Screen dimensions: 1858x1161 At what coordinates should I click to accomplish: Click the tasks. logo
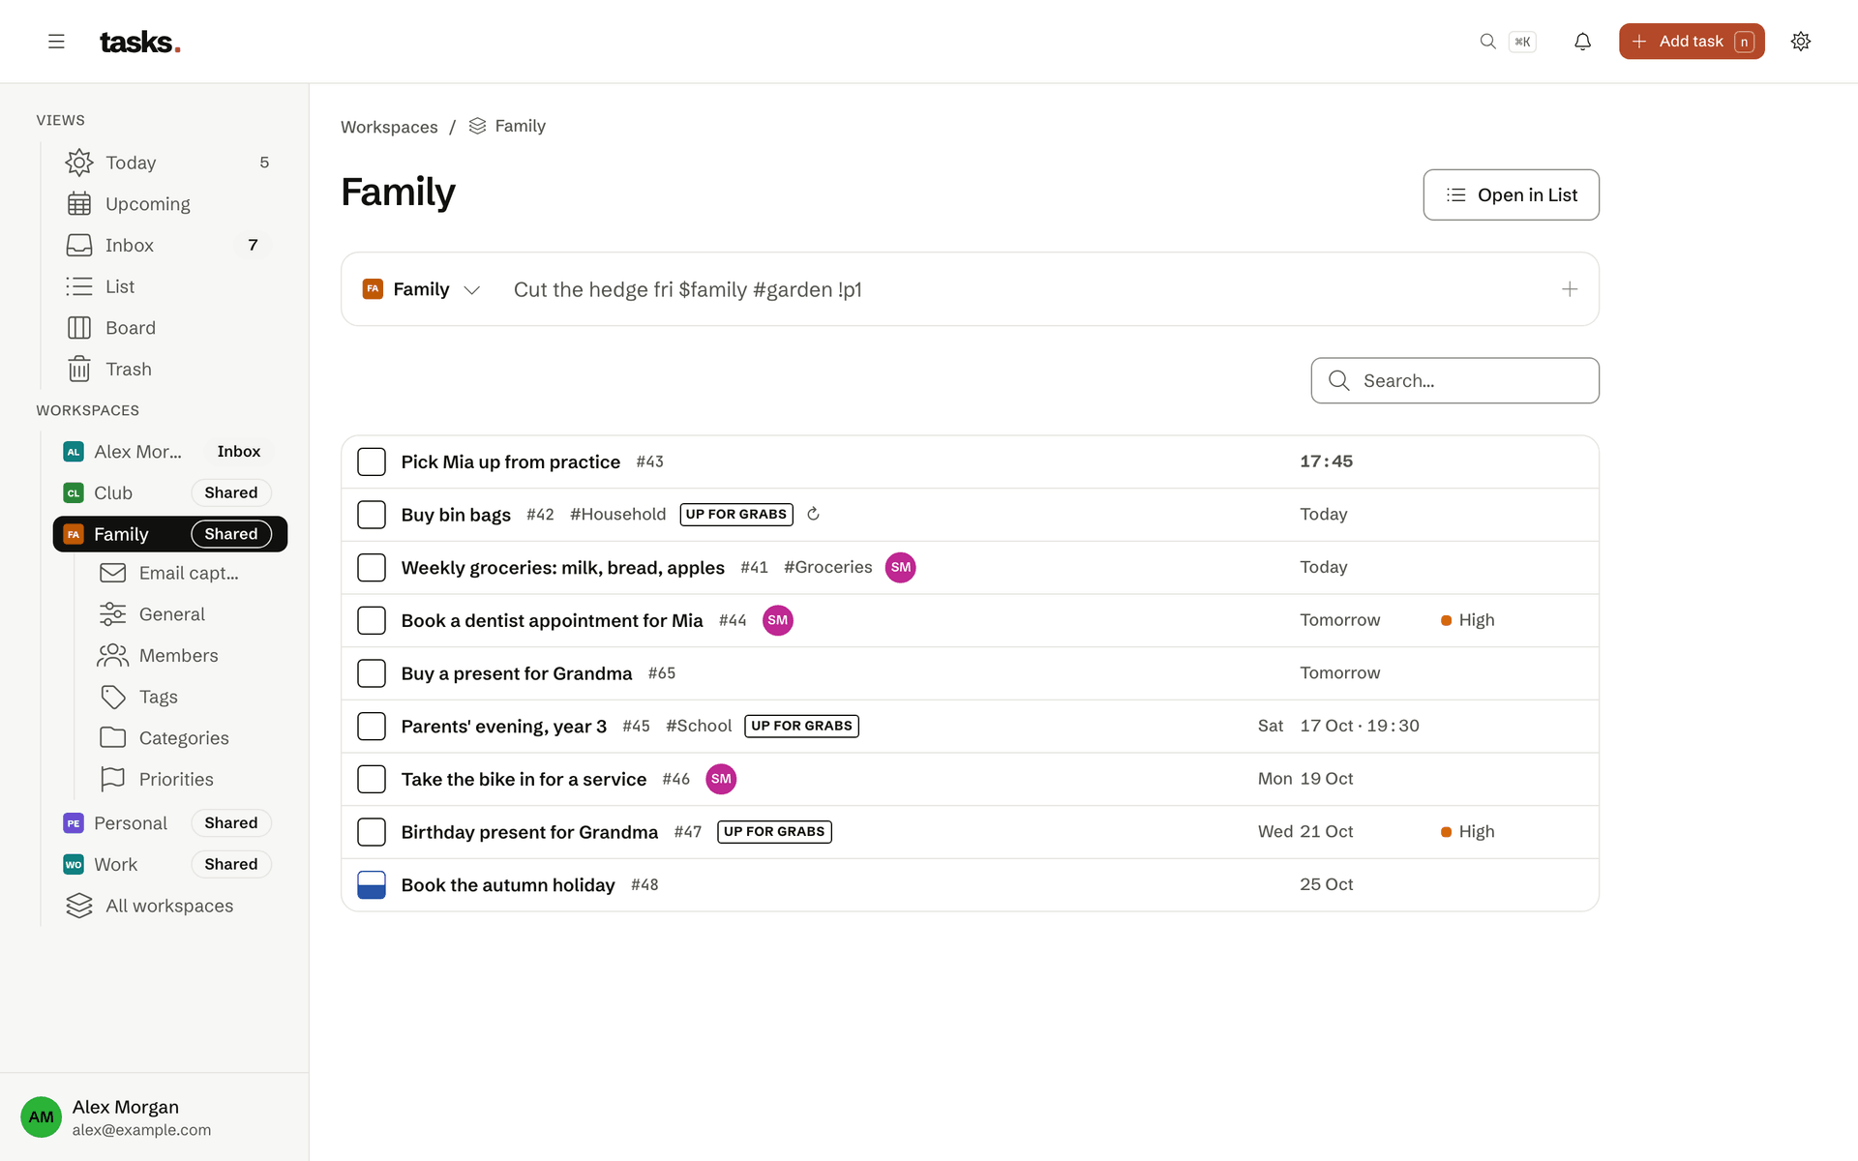coord(140,42)
